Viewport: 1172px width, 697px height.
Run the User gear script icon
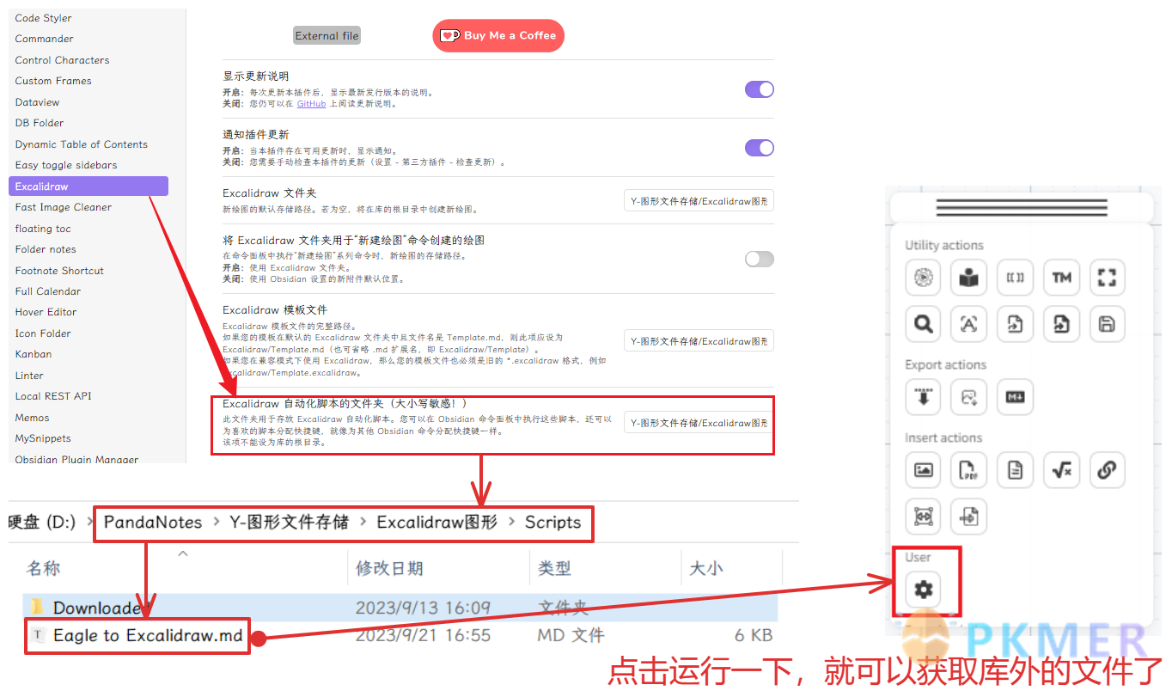924,590
